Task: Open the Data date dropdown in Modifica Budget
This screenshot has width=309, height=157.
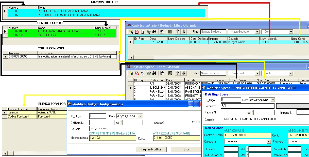Action: pyautogui.click(x=140, y=116)
